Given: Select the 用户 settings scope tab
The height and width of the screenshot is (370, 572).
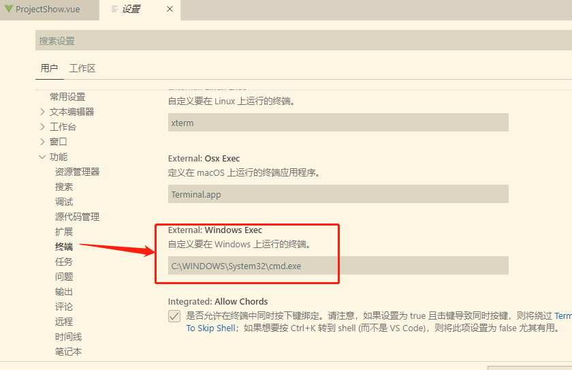Looking at the screenshot, I should [49, 69].
